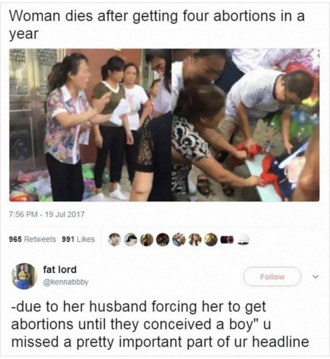Open the 965 Retweets list
Screen dimensions: 330x359
tap(32, 239)
